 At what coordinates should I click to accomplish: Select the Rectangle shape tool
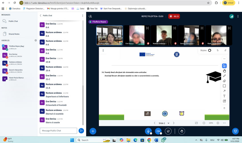(x=224, y=86)
